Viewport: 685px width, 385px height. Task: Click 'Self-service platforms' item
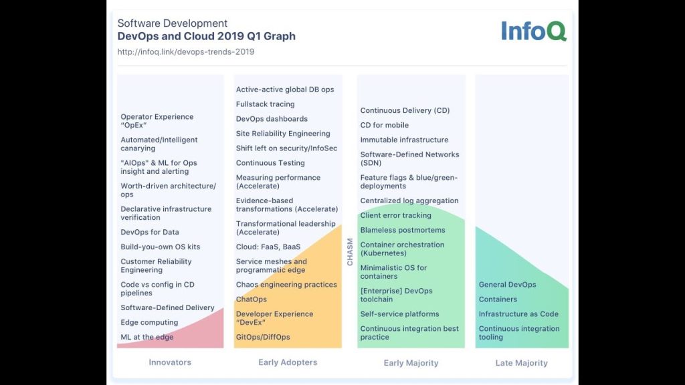400,314
